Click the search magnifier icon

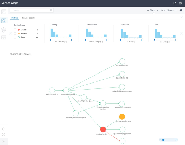pyautogui.click(x=51, y=10)
